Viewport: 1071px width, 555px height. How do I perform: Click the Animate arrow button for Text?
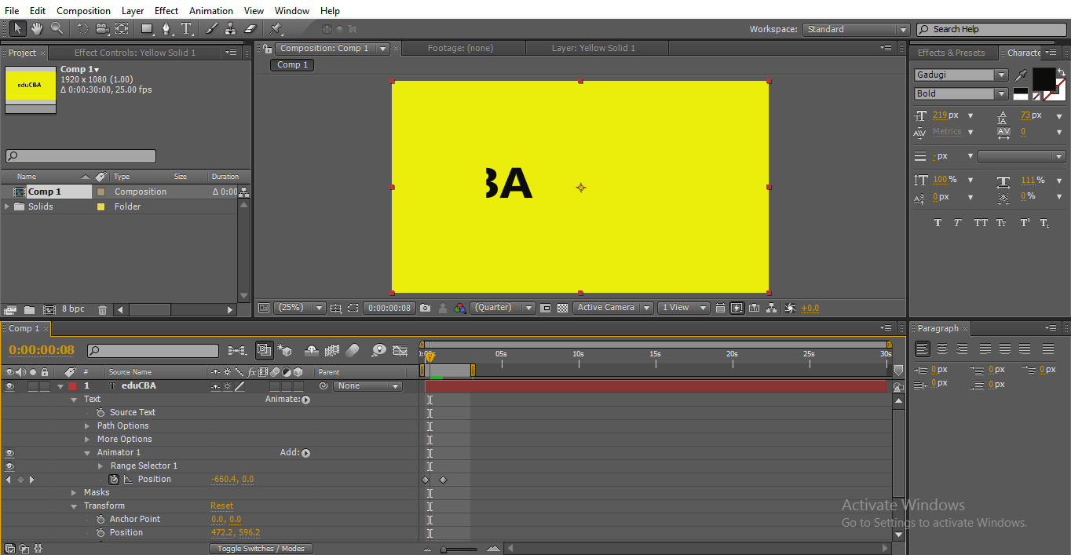pyautogui.click(x=305, y=400)
